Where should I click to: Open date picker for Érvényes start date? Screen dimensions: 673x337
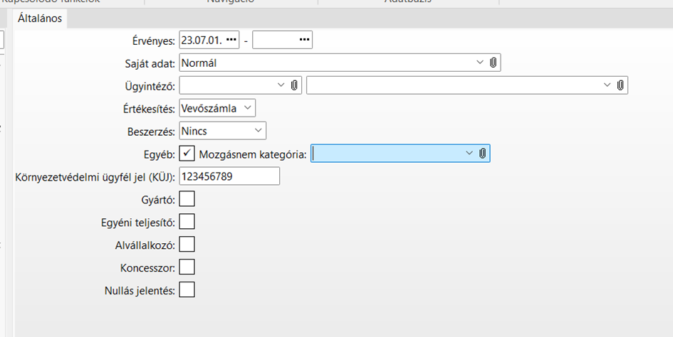(x=230, y=40)
